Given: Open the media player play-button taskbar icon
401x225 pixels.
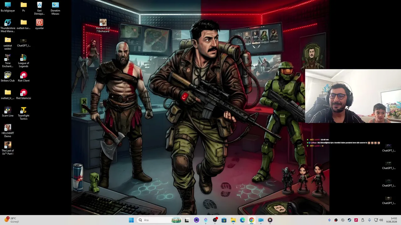Looking at the screenshot, I should 270,220.
